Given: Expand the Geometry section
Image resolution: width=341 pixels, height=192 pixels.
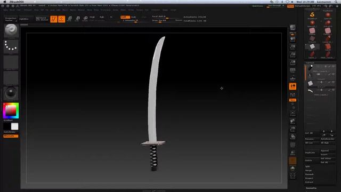Looking at the screenshot, I should click(311, 188).
